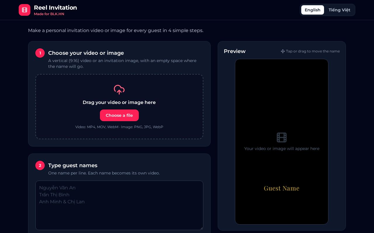
Task: Click the supported formats line 'Video: MP4, MOV, WebM'
Action: (x=119, y=127)
